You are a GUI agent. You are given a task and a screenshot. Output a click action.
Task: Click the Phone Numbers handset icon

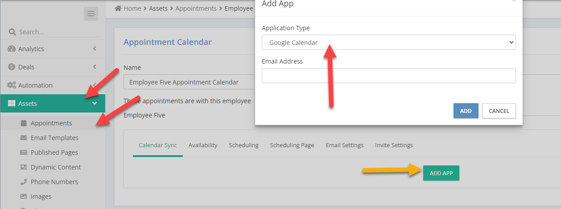[x=24, y=182]
